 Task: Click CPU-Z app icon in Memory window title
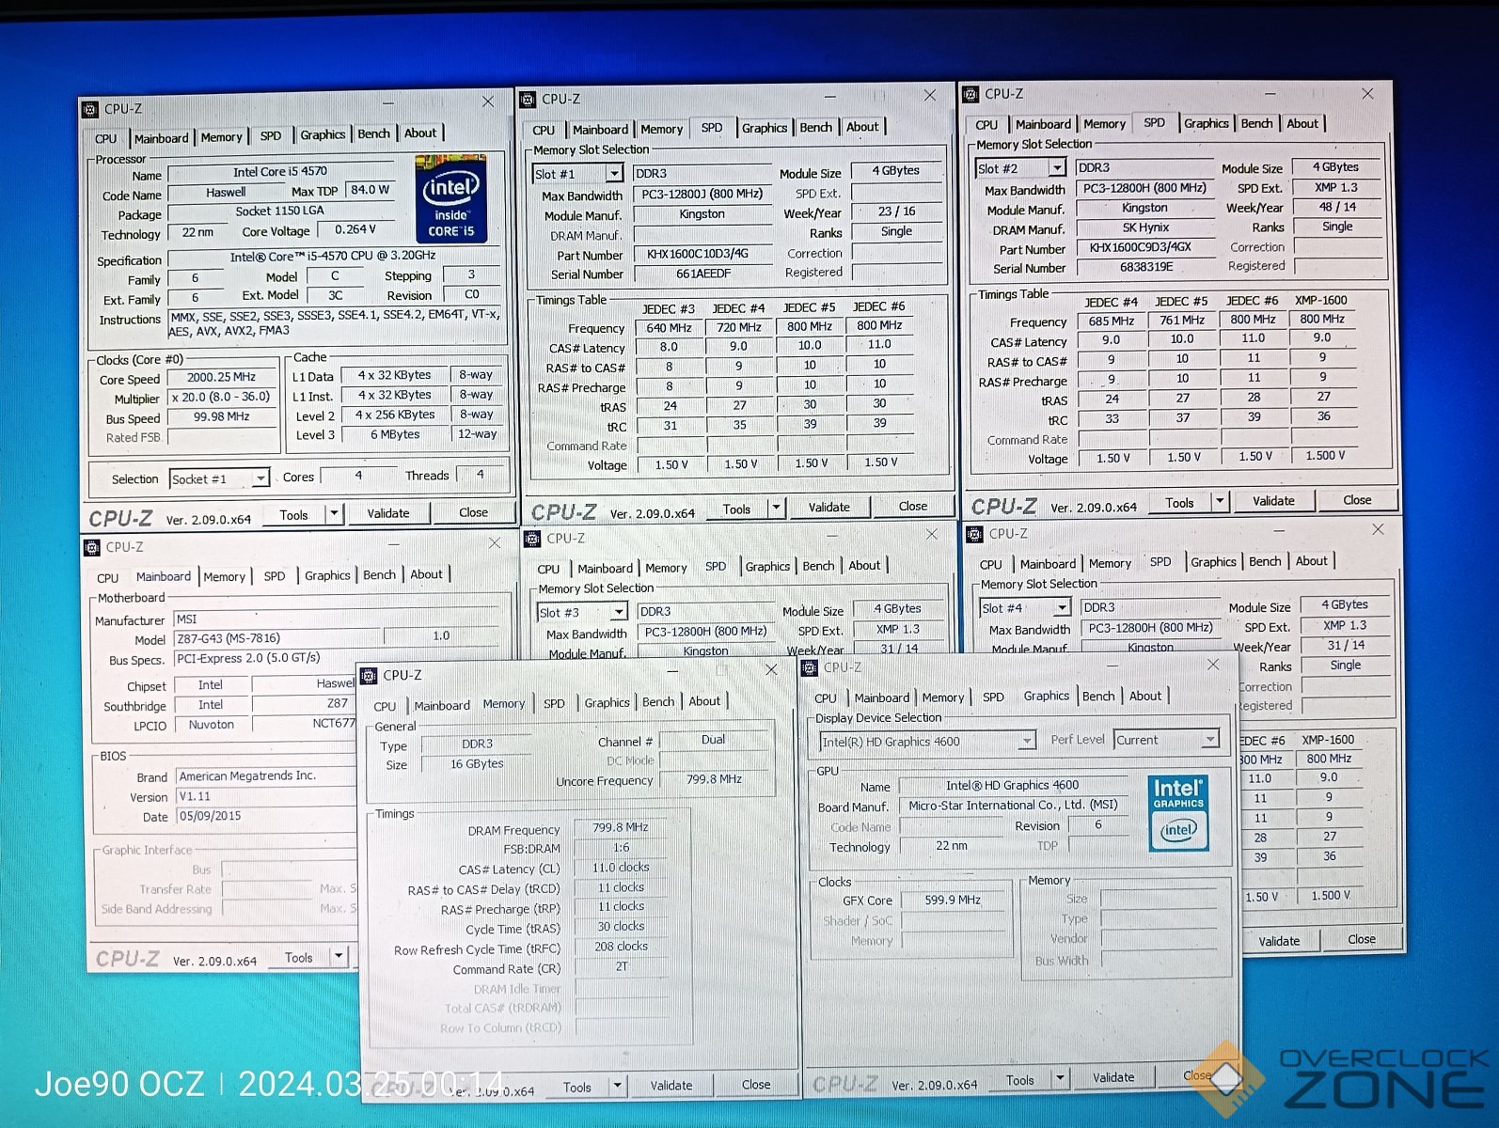click(x=370, y=675)
